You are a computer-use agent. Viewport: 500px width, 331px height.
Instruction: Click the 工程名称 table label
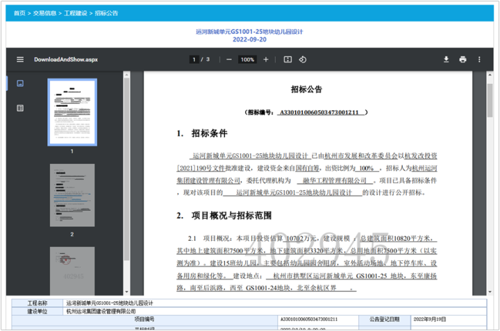(37, 303)
